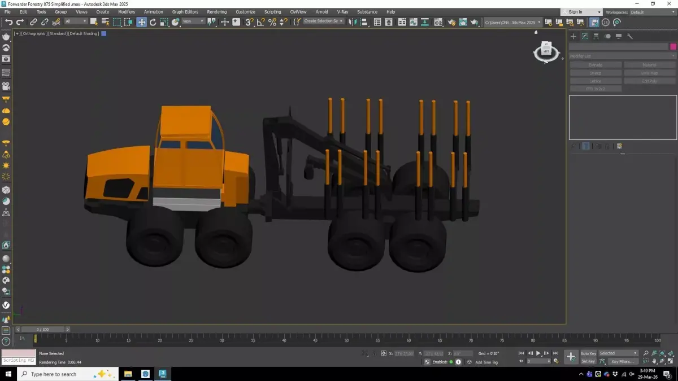Click the Zoom Extents All icon
Screen dimensions: 678x381
[x=672, y=353]
